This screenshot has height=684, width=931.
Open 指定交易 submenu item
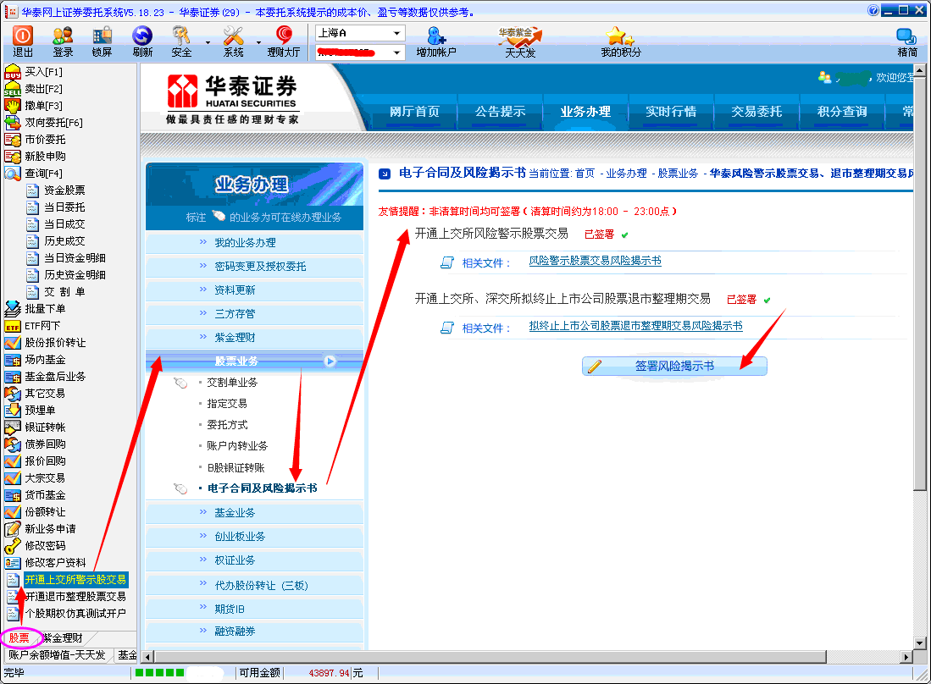pos(227,404)
